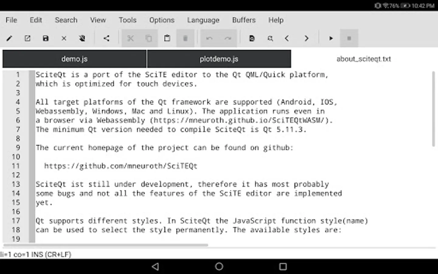Viewport: 438px width, 274px height.
Task: Switch to the demo.js tab
Action: [75, 59]
